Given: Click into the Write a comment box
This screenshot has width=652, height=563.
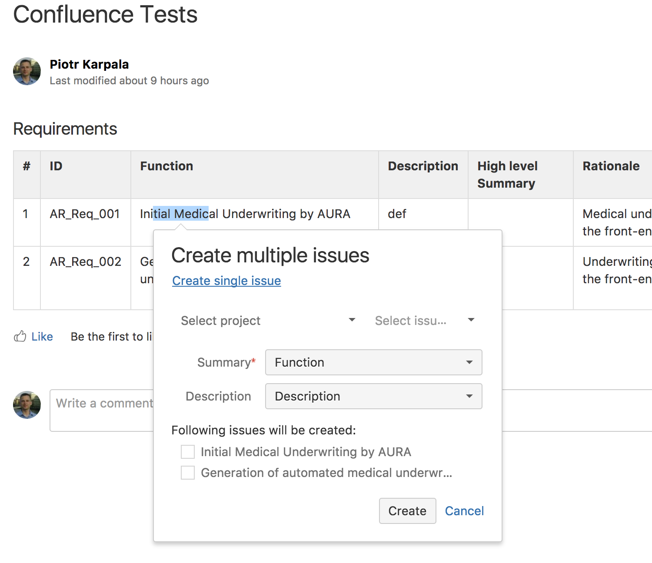Looking at the screenshot, I should tap(102, 411).
